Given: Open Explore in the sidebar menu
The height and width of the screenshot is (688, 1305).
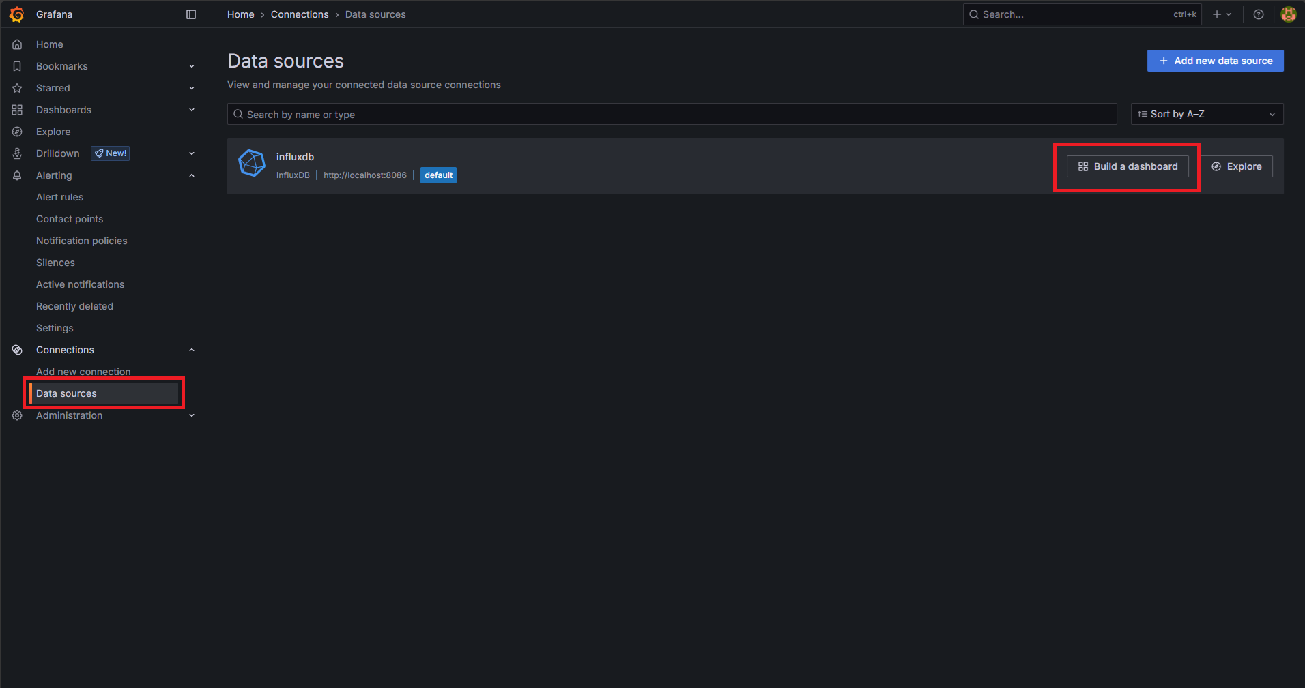Looking at the screenshot, I should (53, 132).
